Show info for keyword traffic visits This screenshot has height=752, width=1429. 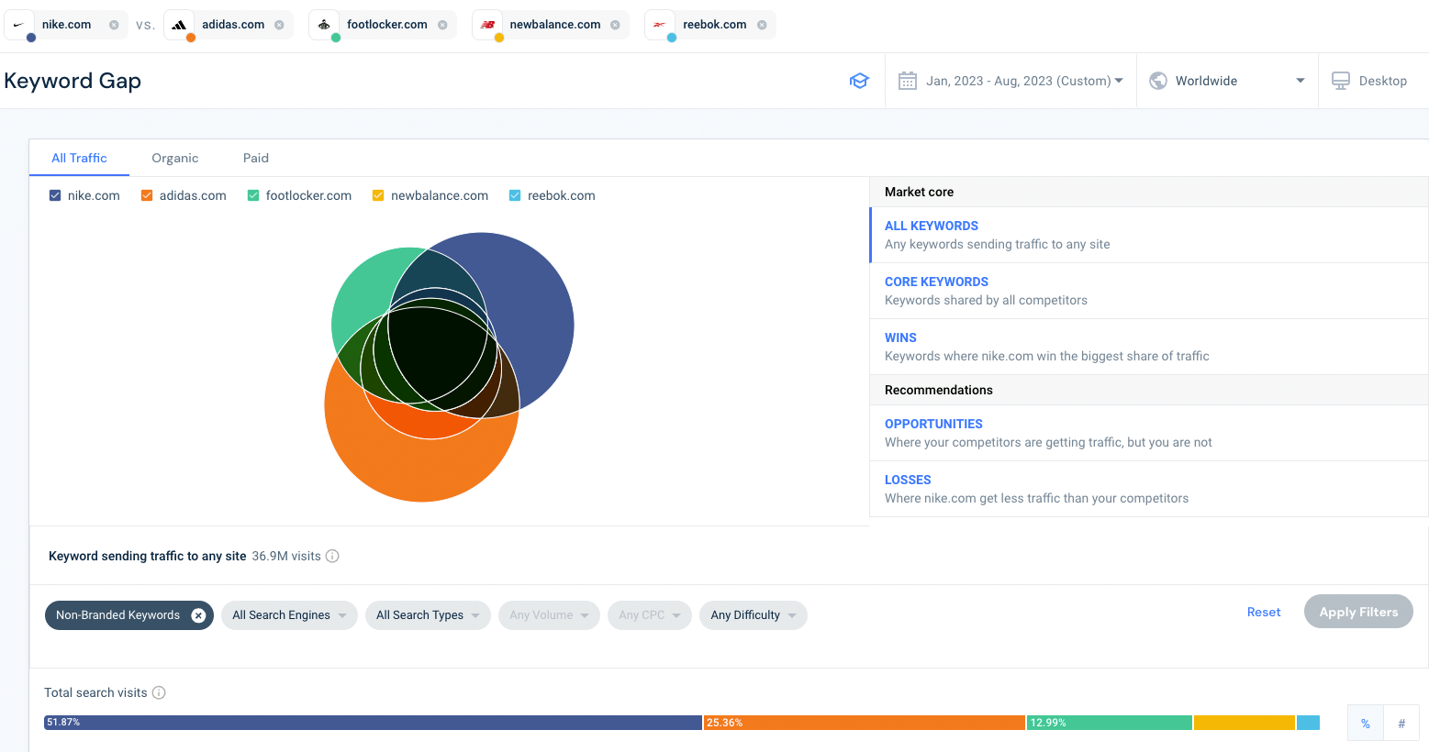[x=332, y=556]
